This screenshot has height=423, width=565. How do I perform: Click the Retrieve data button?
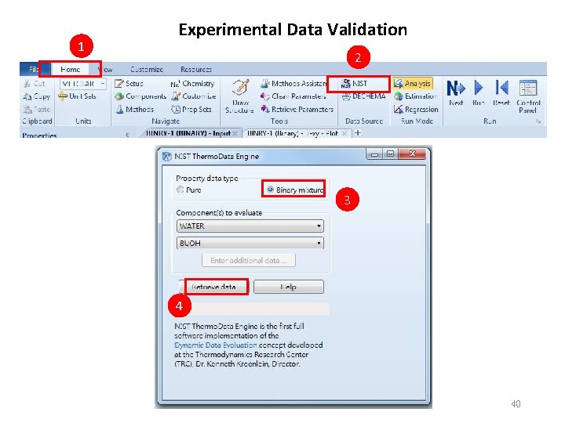click(213, 287)
